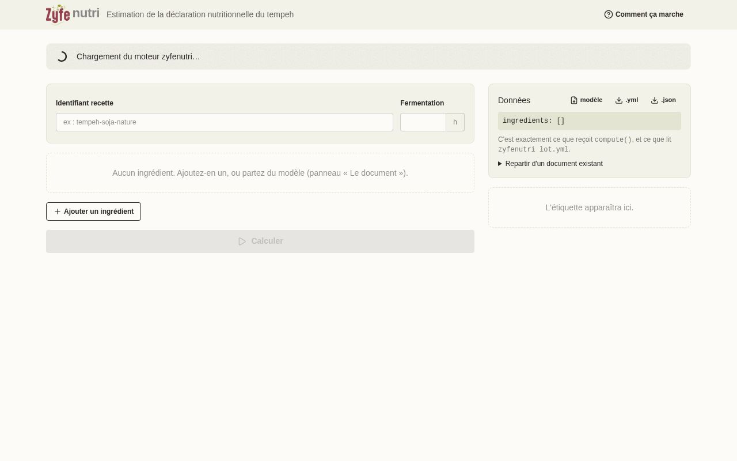Download the data with the .json icon
Viewport: 737px width, 461px height.
pyautogui.click(x=655, y=100)
